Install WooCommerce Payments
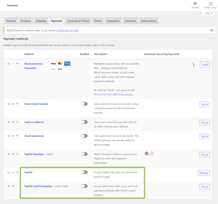 (205, 65)
